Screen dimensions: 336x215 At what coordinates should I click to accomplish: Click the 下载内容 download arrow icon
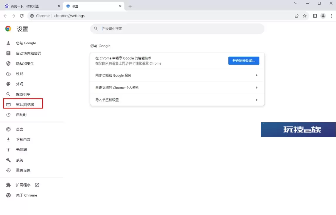(x=9, y=140)
